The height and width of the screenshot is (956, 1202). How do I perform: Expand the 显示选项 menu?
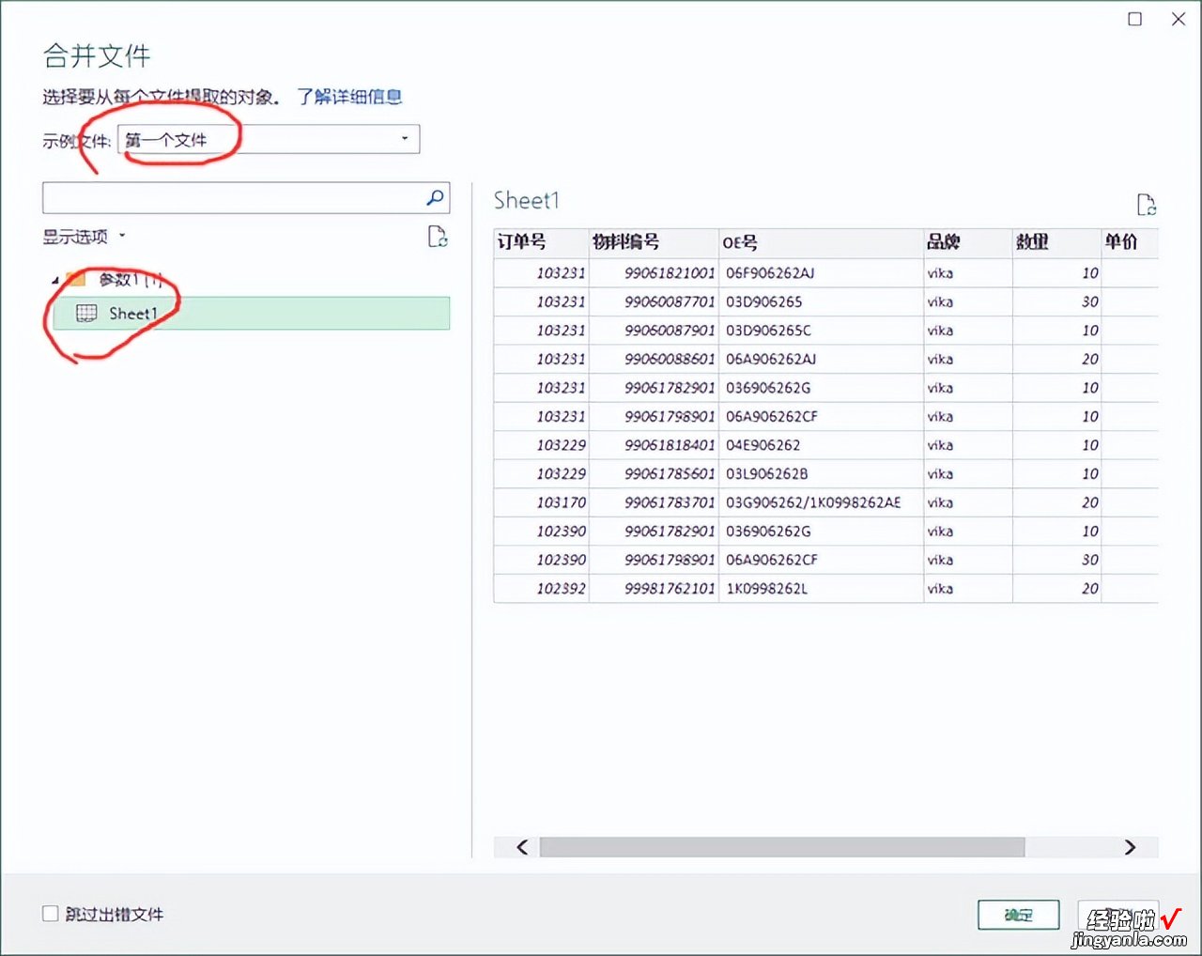[x=84, y=237]
